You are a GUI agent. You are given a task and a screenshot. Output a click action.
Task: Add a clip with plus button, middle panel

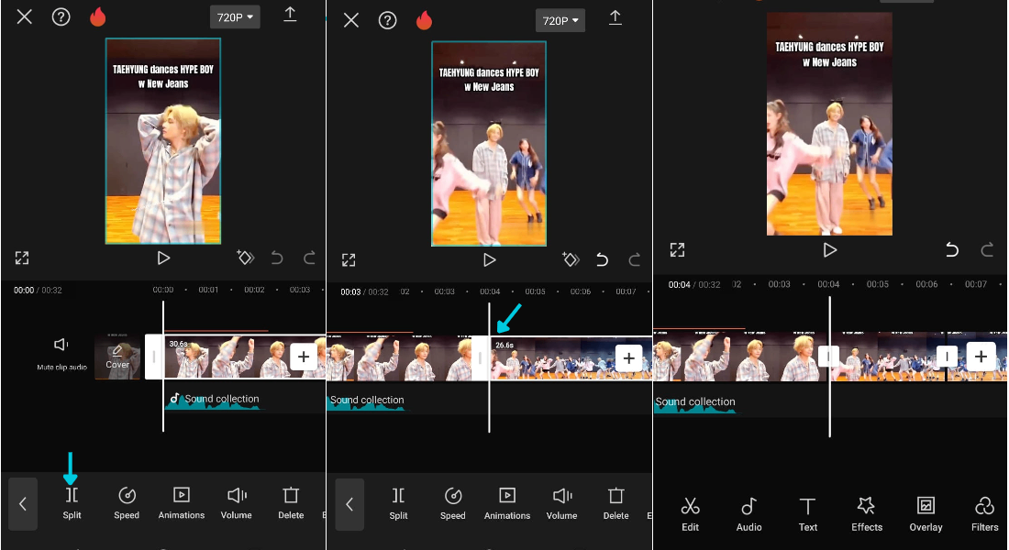(628, 358)
